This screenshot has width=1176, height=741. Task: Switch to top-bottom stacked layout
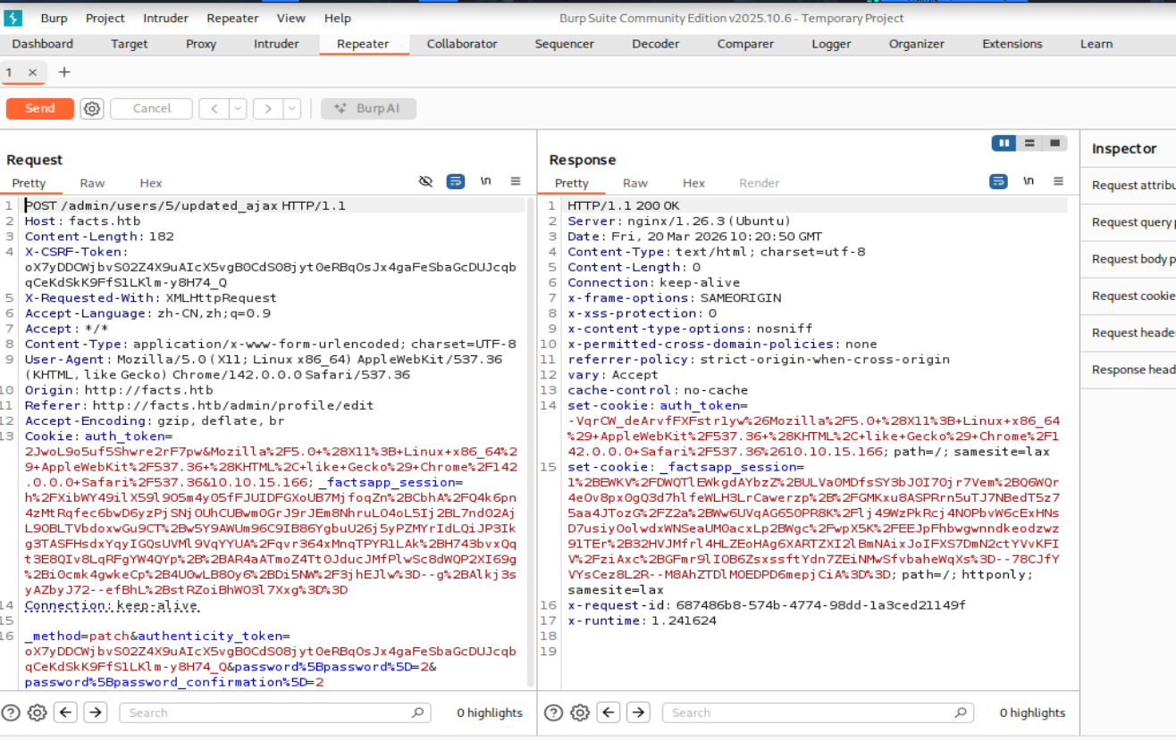pyautogui.click(x=1029, y=143)
